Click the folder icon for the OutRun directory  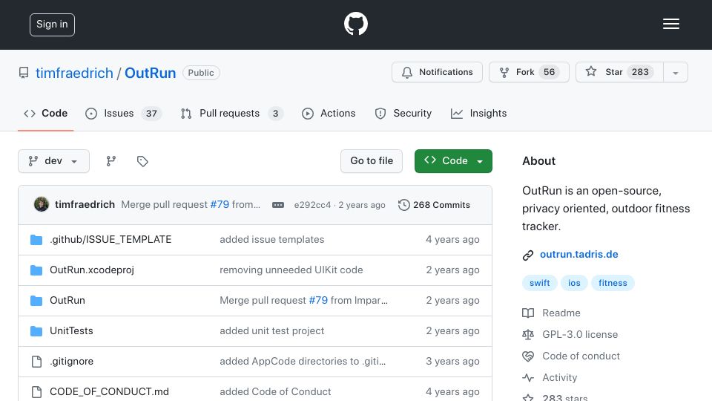coord(36,301)
